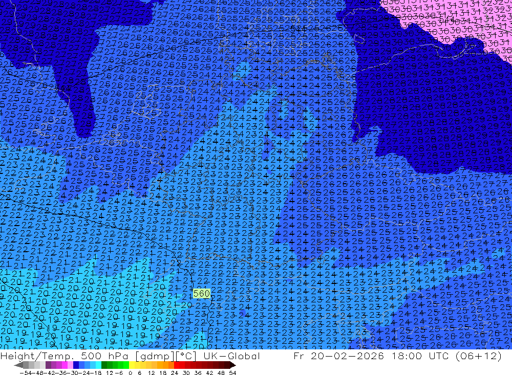
Task: Click the 18:00 UTC time text
Action: click(x=421, y=356)
